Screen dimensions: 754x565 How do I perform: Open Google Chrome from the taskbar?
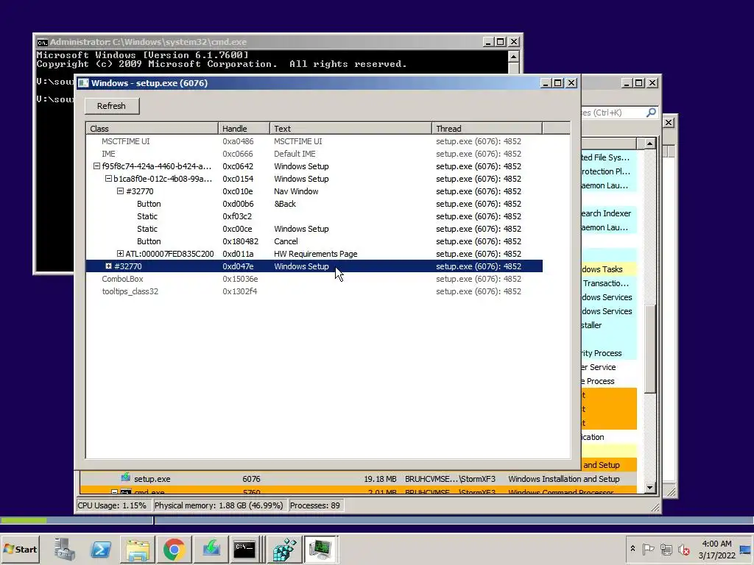pyautogui.click(x=174, y=549)
